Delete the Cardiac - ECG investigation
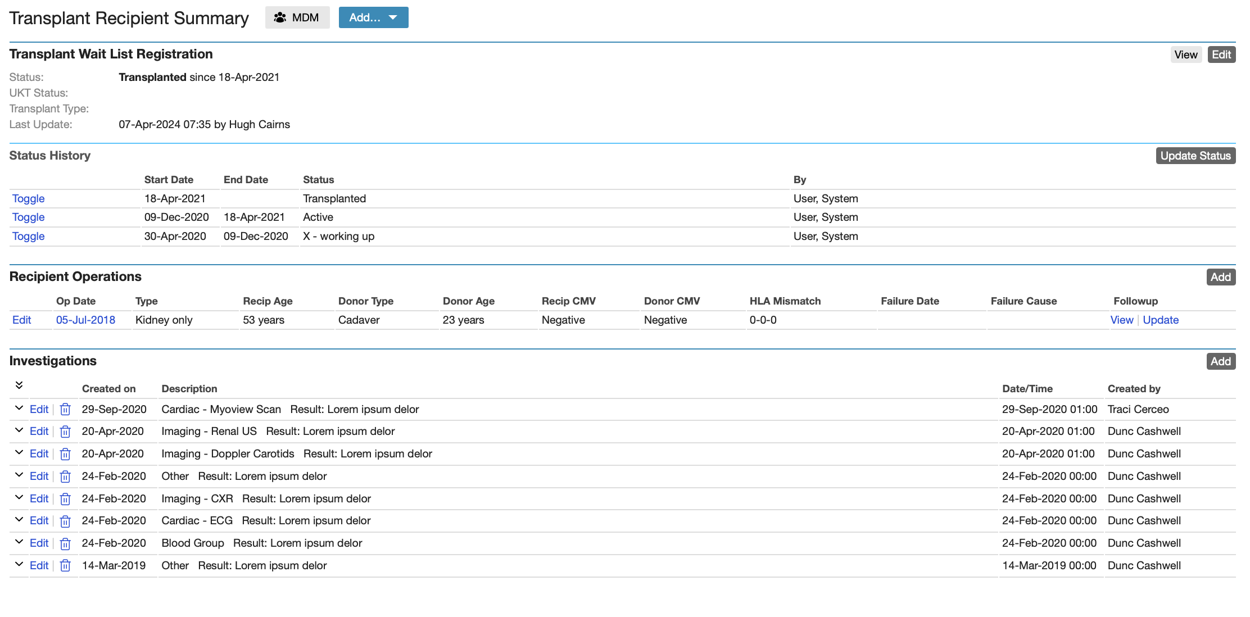This screenshot has width=1250, height=617. pos(65,520)
